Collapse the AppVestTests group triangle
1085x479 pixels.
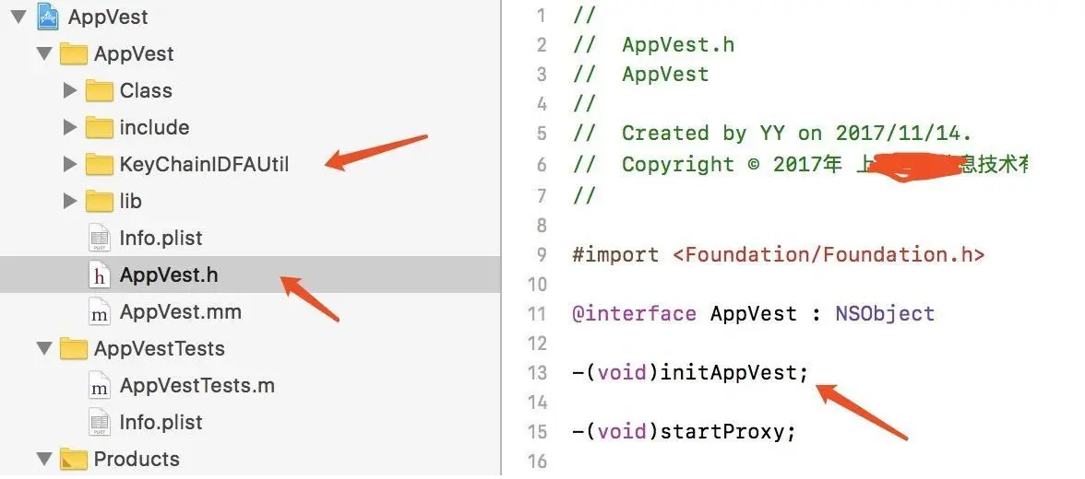click(x=45, y=348)
